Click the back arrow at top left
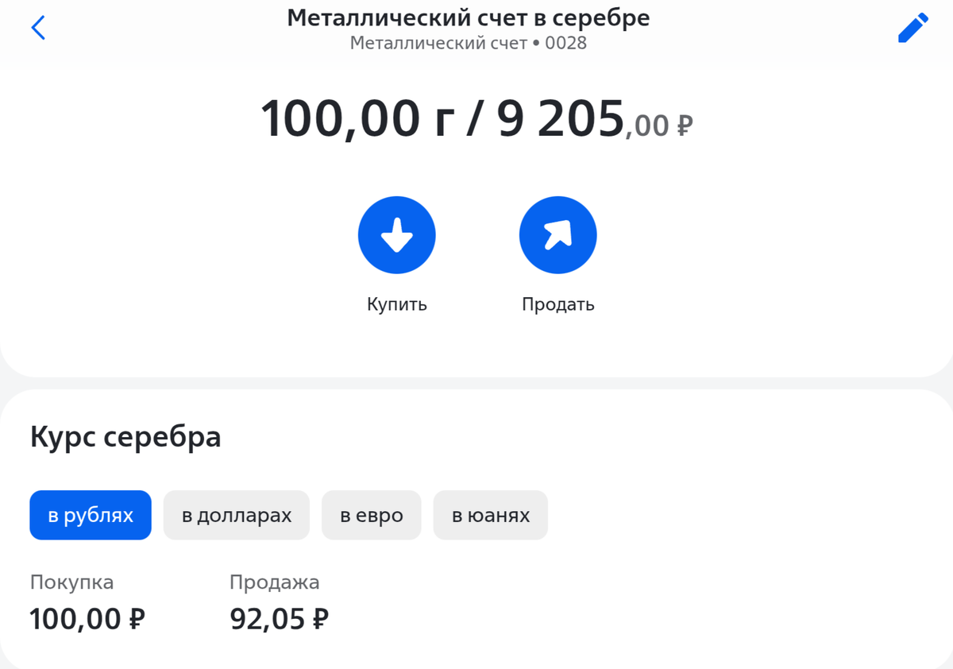 (38, 27)
